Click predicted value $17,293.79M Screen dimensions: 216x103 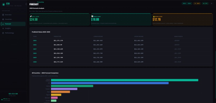[x=58, y=57]
